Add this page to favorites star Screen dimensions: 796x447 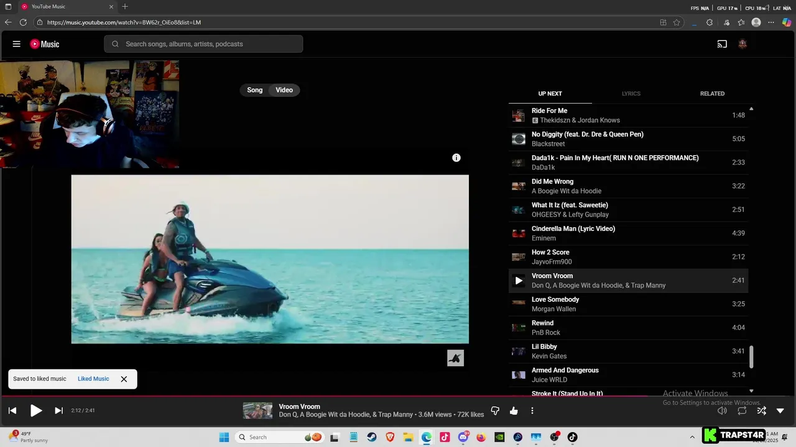(677, 22)
